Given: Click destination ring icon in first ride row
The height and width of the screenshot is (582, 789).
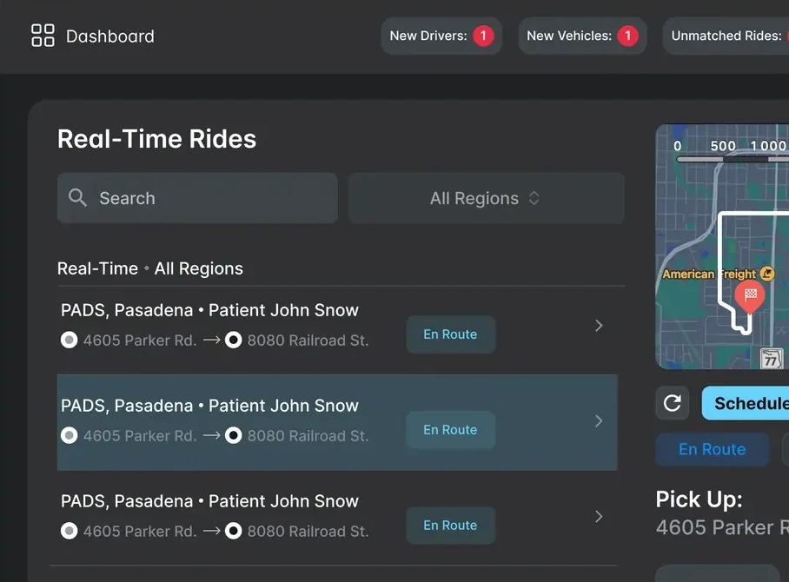Looking at the screenshot, I should (x=233, y=340).
